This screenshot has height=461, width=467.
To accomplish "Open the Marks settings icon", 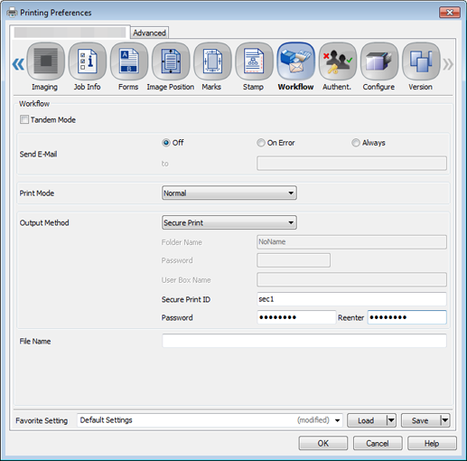I will coord(212,61).
